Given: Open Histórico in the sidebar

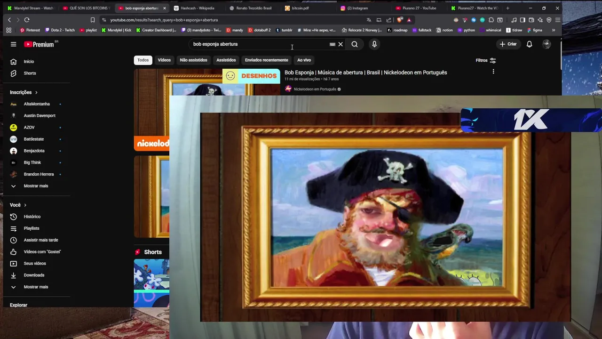Looking at the screenshot, I should [32, 217].
